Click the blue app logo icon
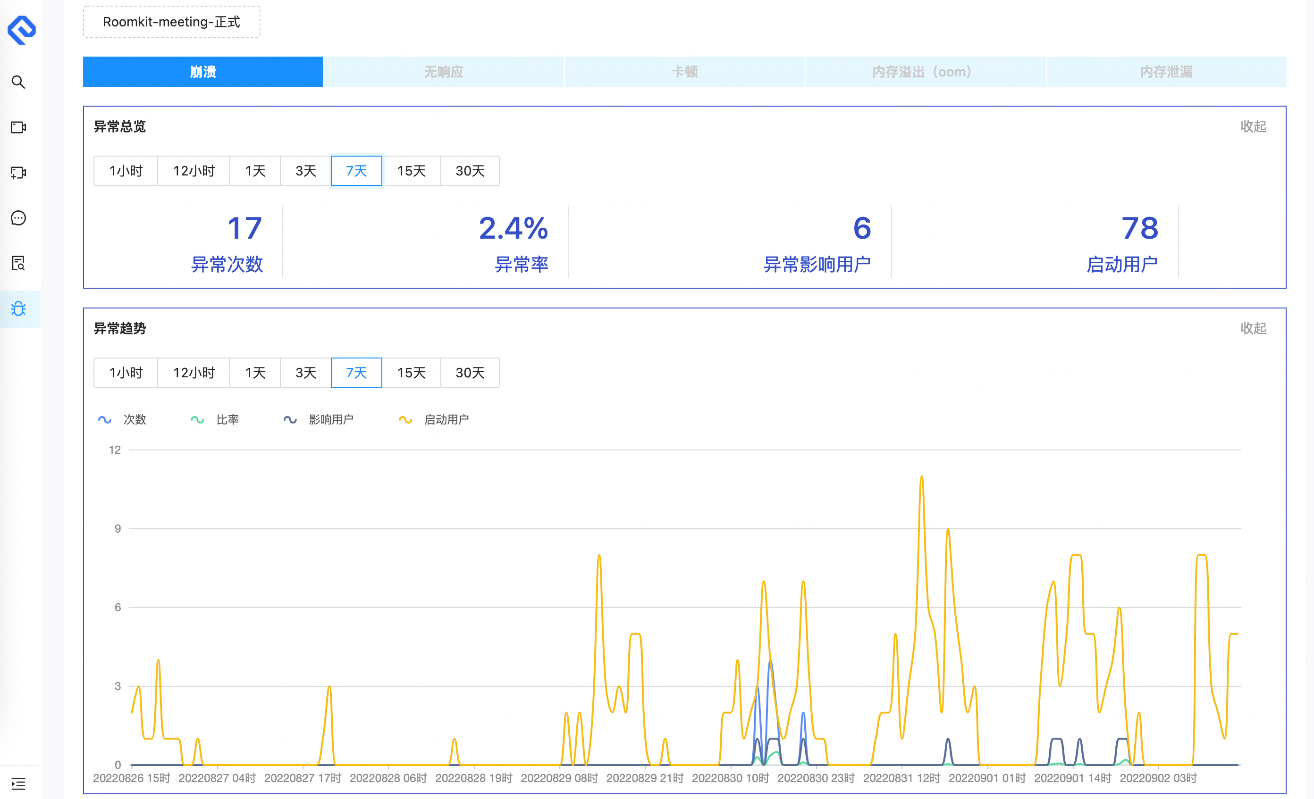 (21, 30)
